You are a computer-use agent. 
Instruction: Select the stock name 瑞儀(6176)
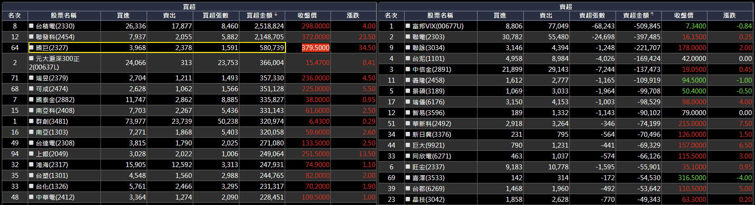pyautogui.click(x=428, y=102)
